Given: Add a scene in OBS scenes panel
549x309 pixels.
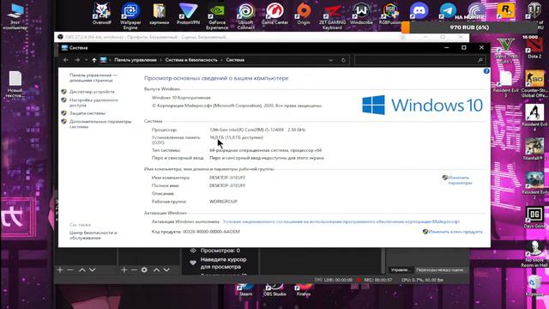Looking at the screenshot, I should 60,270.
